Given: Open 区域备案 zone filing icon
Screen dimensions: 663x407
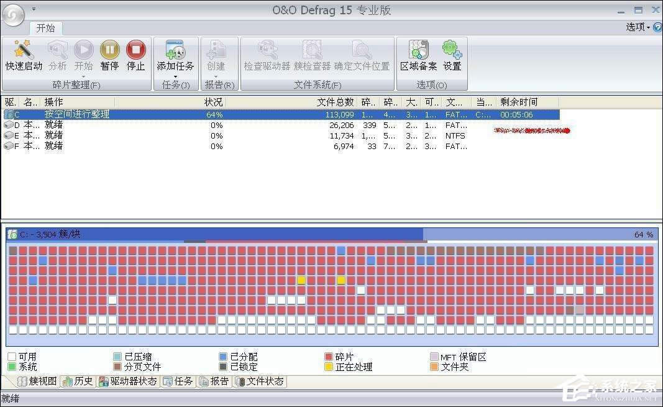Looking at the screenshot, I should click(x=418, y=50).
